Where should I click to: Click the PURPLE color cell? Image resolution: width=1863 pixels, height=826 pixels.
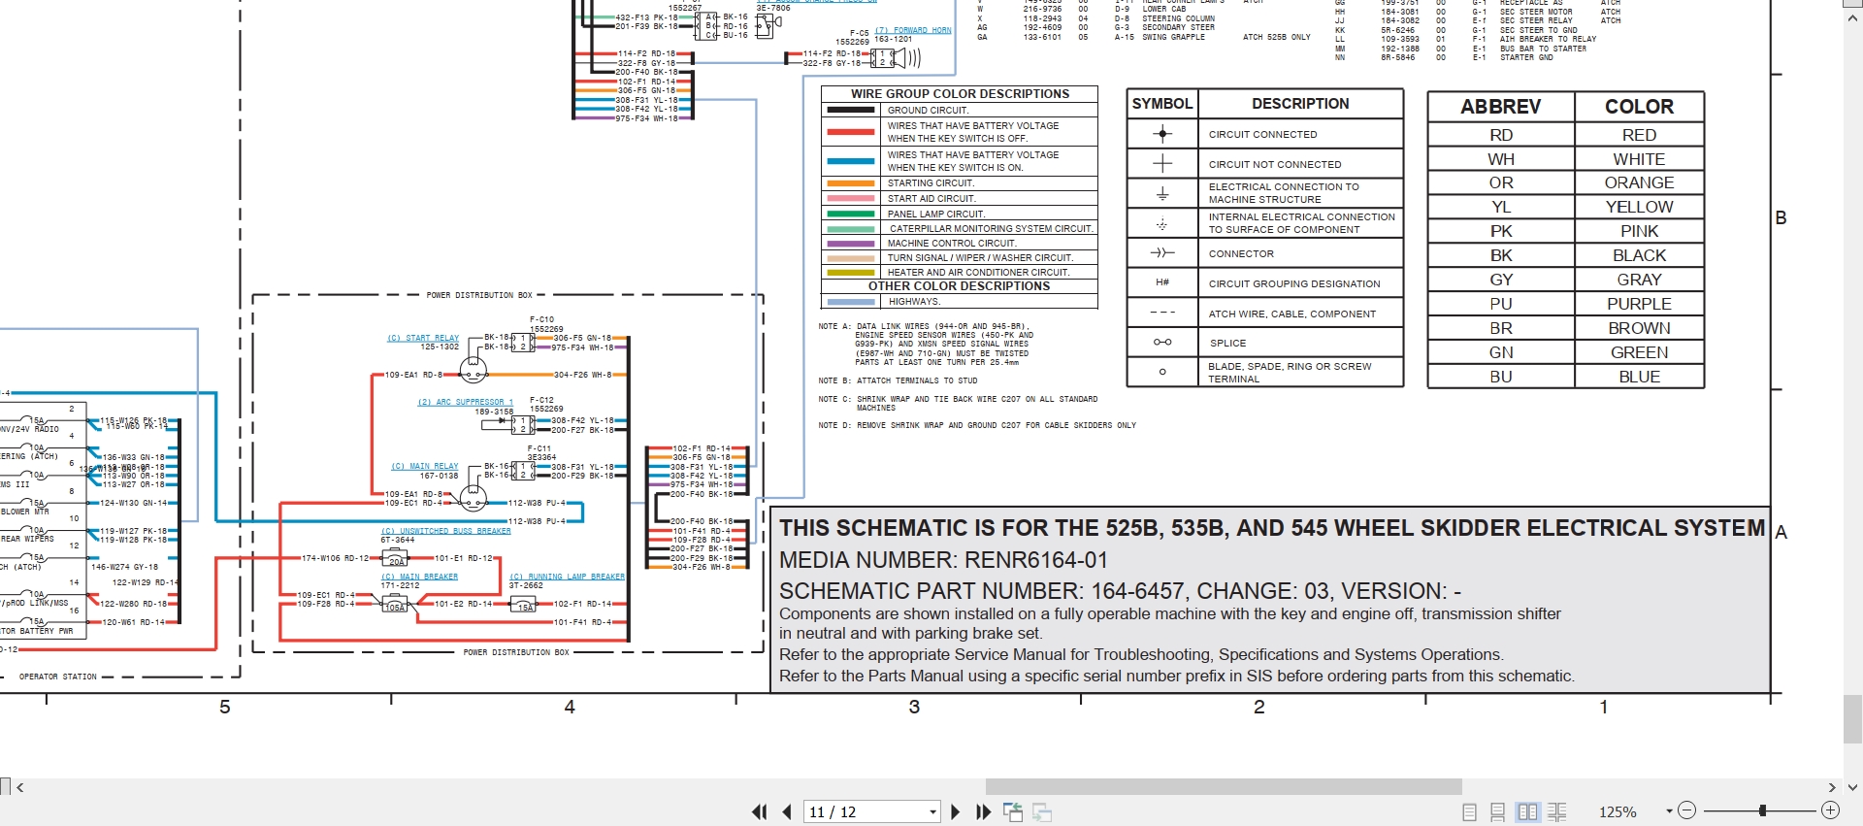pyautogui.click(x=1639, y=304)
